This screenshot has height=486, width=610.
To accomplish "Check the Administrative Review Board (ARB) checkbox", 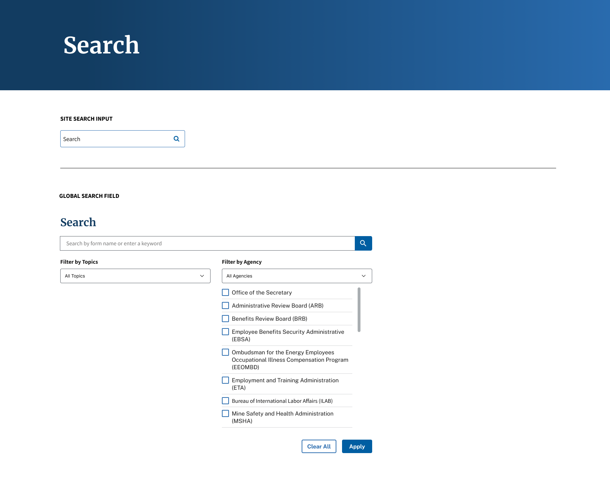I will click(x=225, y=305).
